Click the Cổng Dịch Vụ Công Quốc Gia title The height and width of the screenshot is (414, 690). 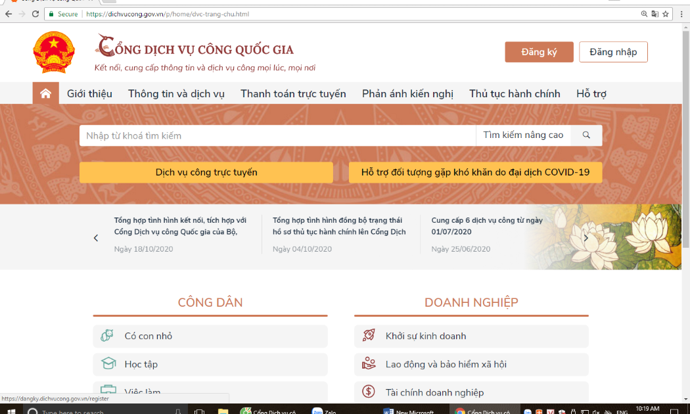195,47
